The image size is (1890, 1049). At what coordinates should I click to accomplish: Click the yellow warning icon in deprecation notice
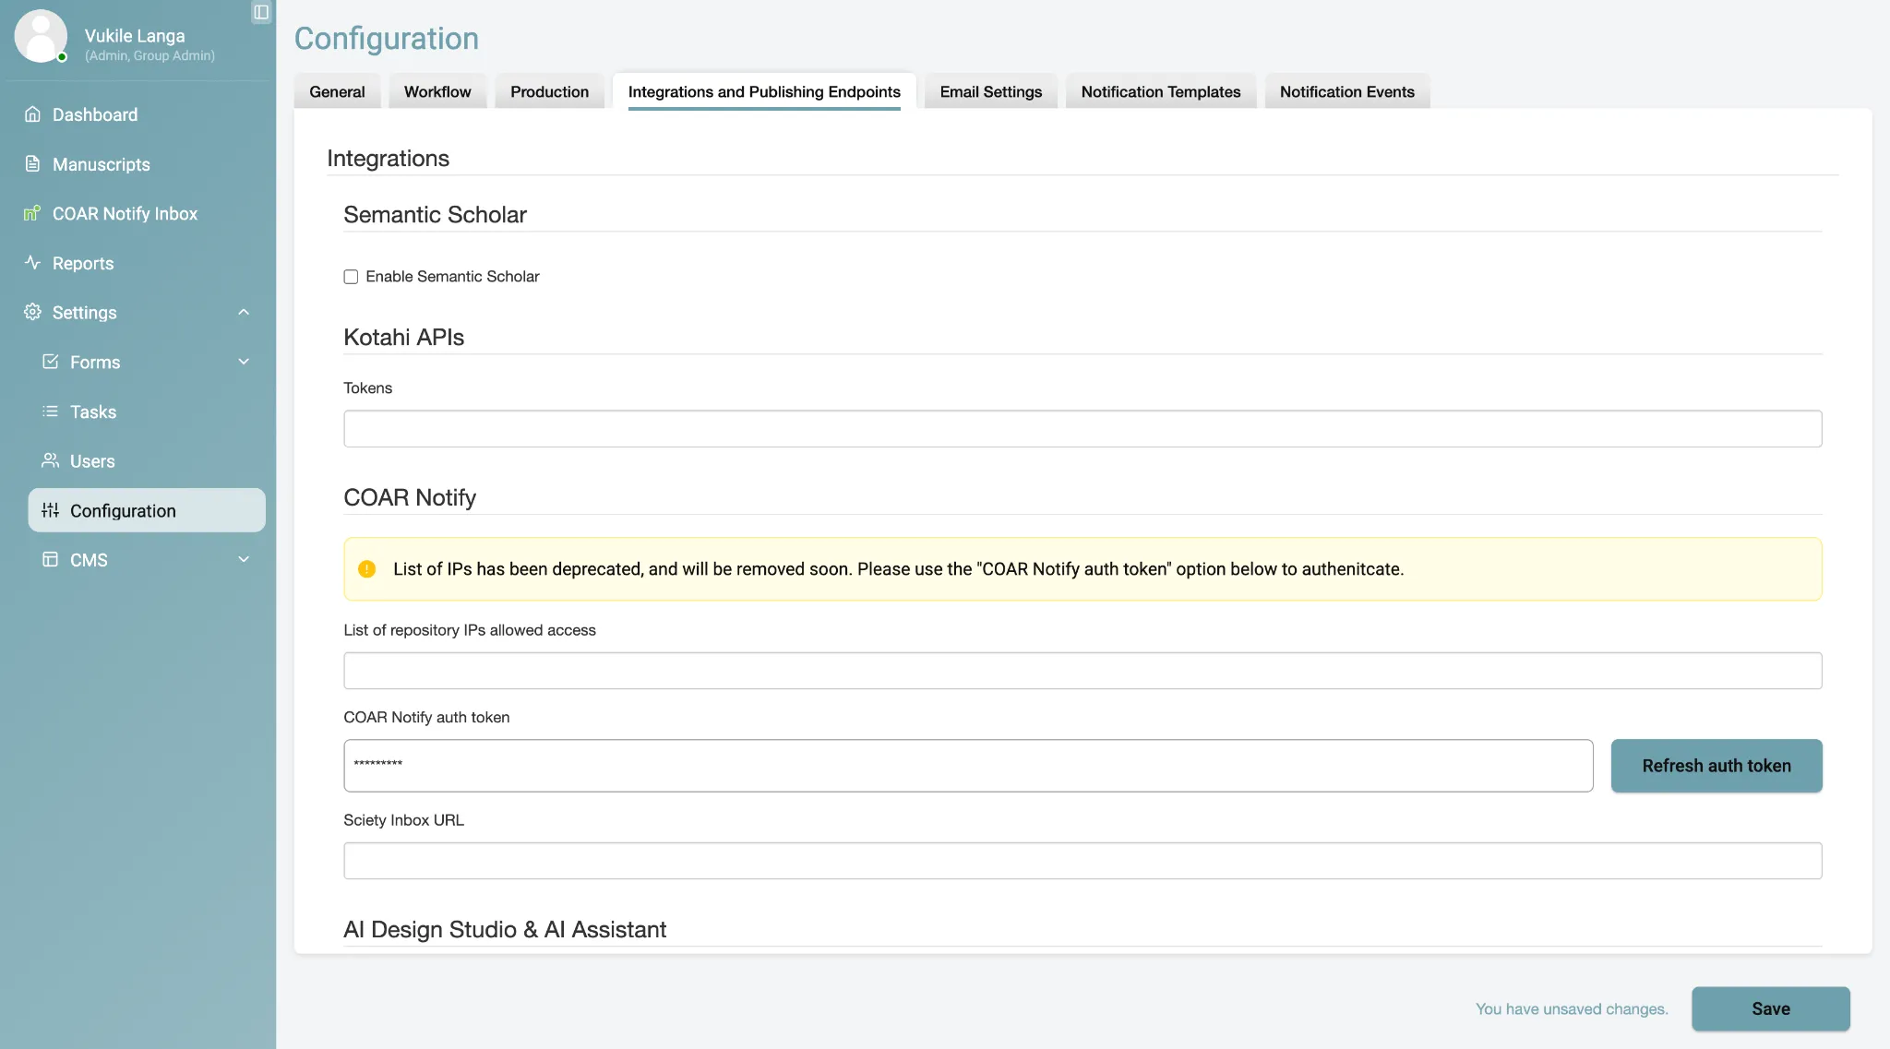366,569
